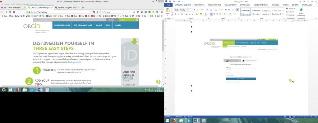Follow the Register now! link
The image size is (318, 123).
[x=89, y=70]
